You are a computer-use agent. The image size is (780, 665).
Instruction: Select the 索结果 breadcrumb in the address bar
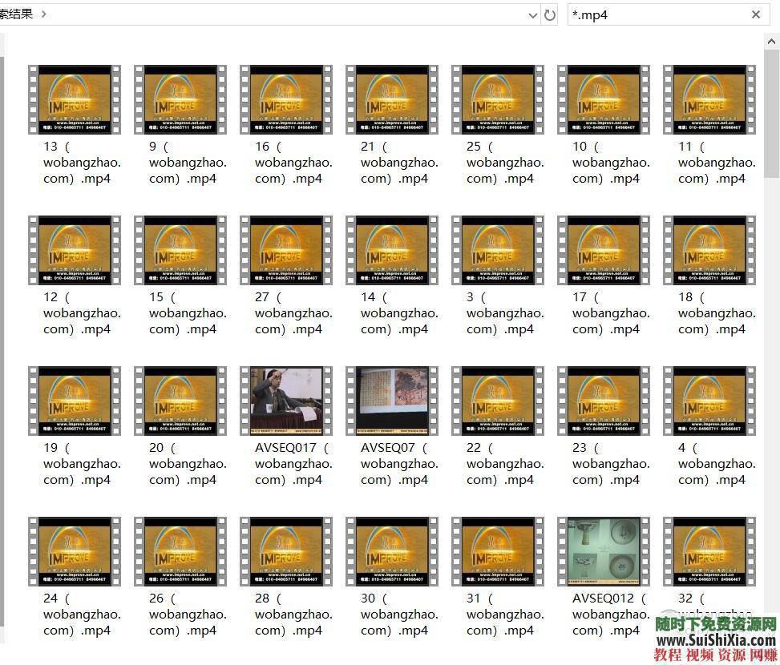pyautogui.click(x=16, y=14)
